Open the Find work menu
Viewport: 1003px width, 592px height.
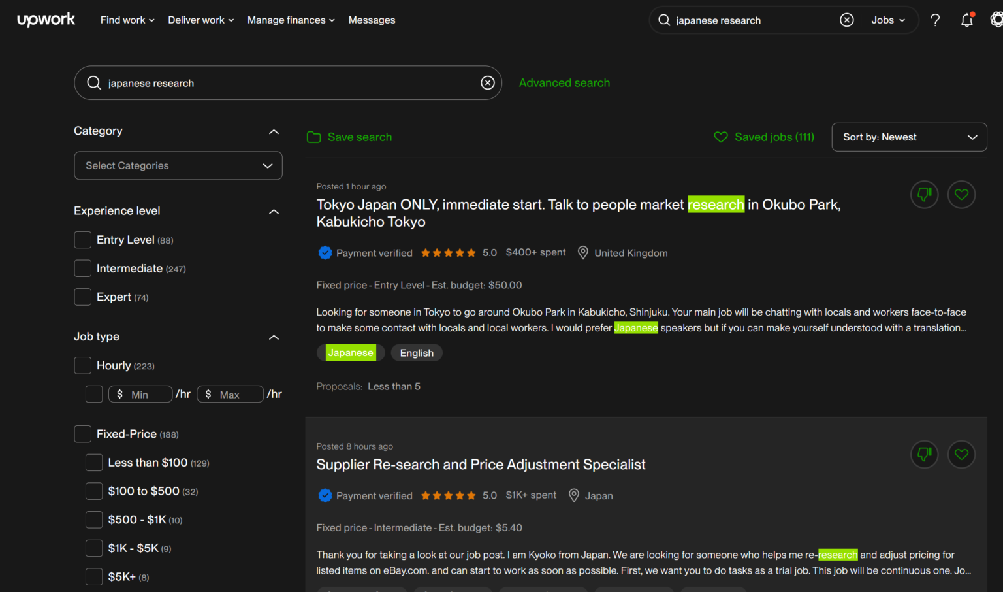[127, 20]
